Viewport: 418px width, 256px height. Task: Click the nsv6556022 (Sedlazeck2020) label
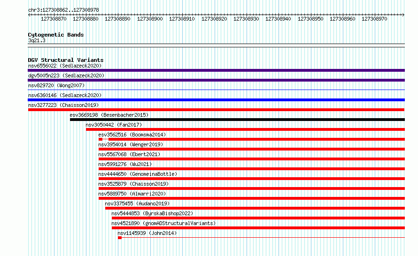[65, 66]
